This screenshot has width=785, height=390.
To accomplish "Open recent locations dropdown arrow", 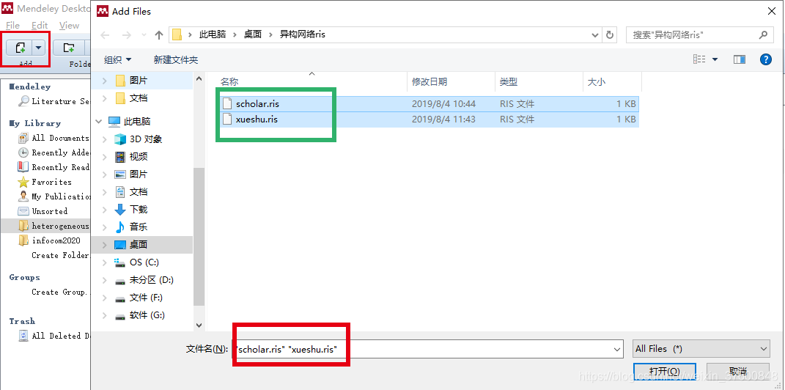I will coord(143,35).
